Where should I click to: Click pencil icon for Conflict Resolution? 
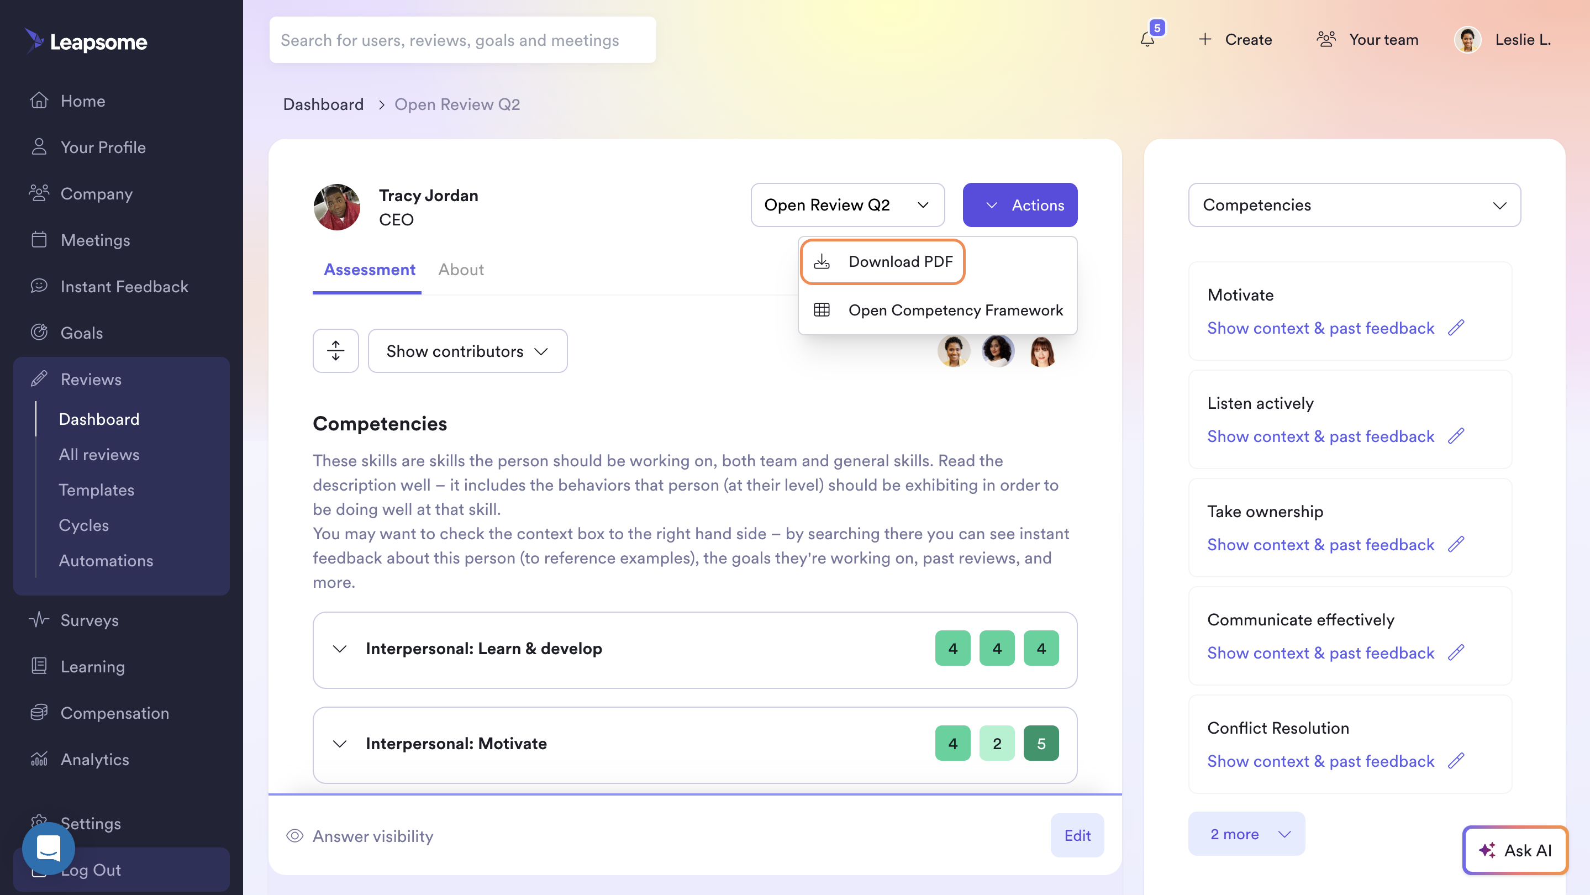1456,760
